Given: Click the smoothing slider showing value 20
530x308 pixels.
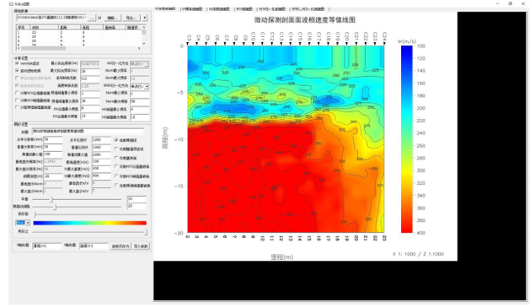Looking at the screenshot, I should pyautogui.click(x=77, y=199).
